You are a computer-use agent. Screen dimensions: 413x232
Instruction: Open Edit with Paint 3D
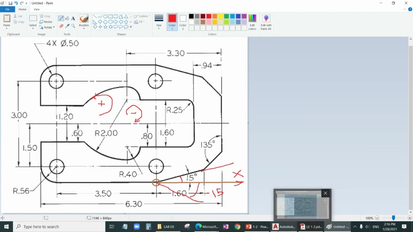[266, 22]
